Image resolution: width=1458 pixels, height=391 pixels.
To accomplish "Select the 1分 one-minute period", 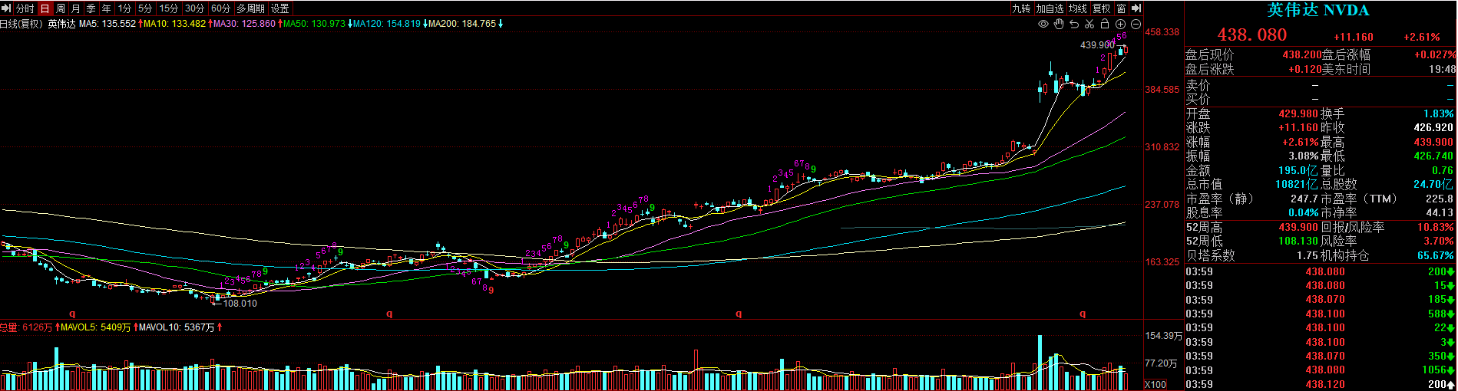I will coord(124,8).
